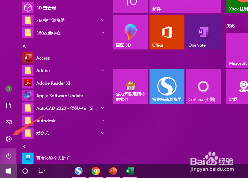Open the 3D 查看器 app
Screen dimensions: 248x178
coord(63,8)
